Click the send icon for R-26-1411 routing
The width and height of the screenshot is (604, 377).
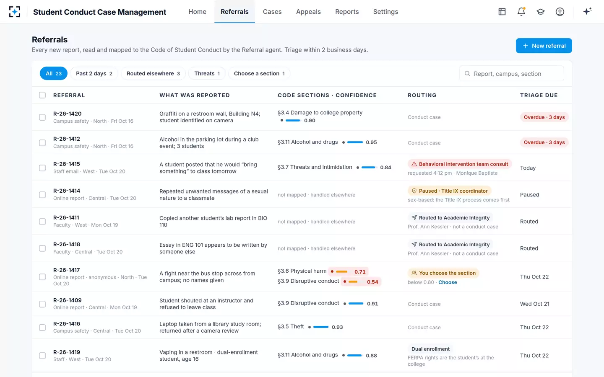point(414,218)
